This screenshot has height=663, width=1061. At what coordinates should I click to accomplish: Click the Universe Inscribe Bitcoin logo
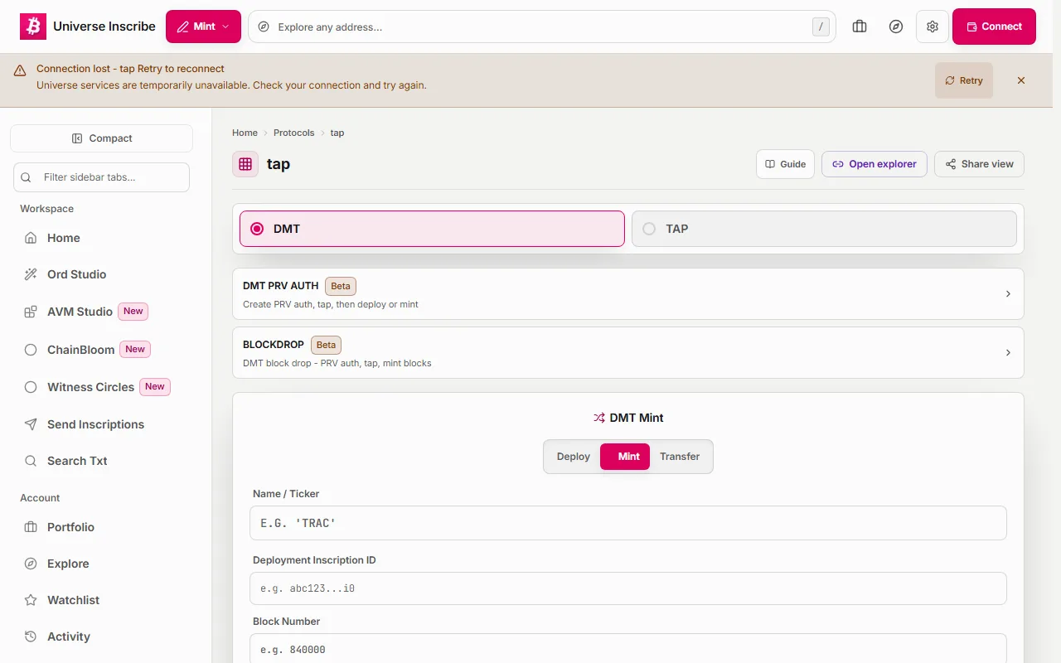click(x=33, y=27)
